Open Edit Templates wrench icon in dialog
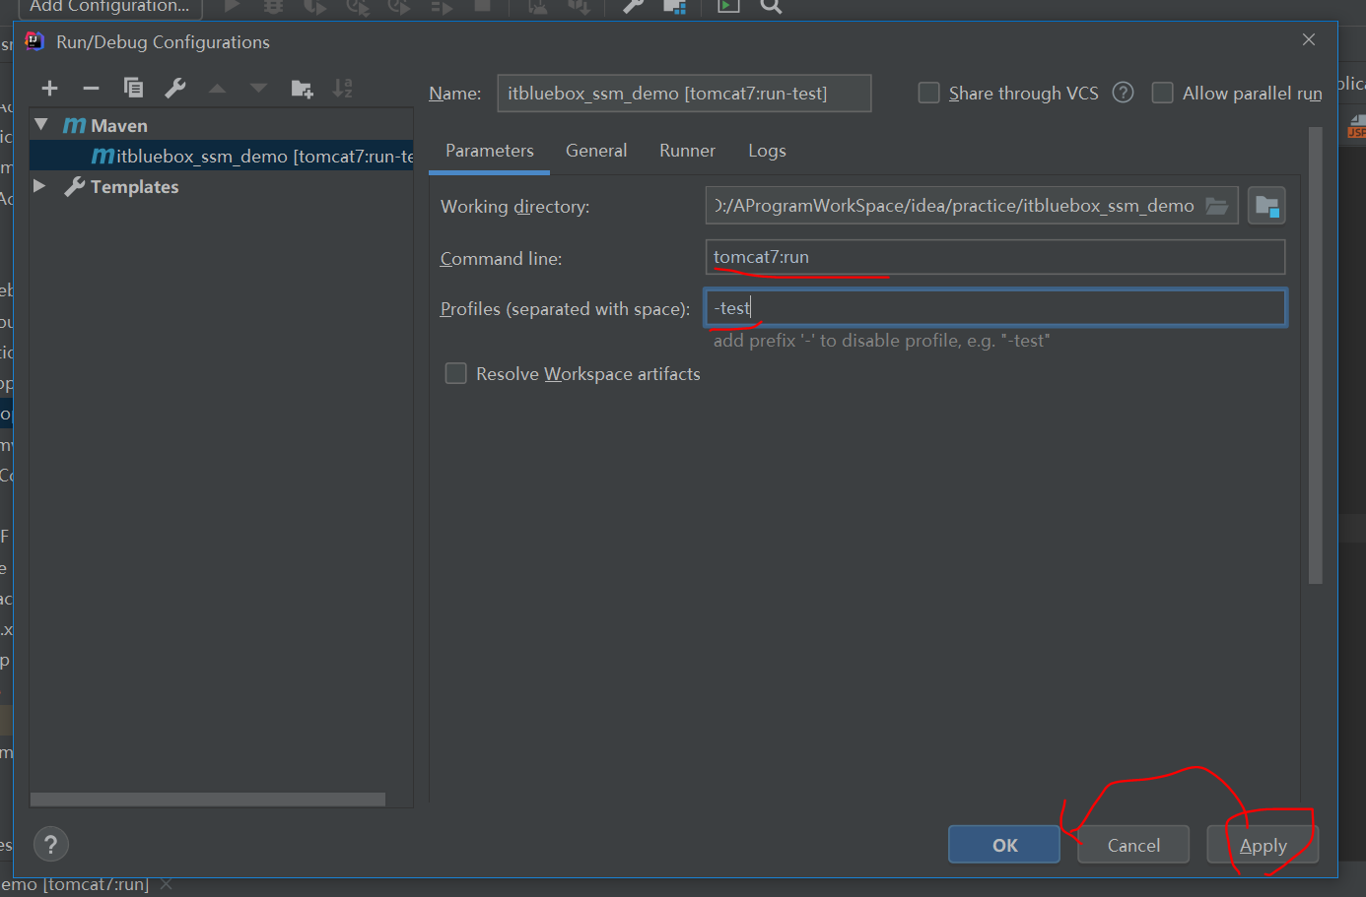Image resolution: width=1366 pixels, height=897 pixels. coord(175,89)
